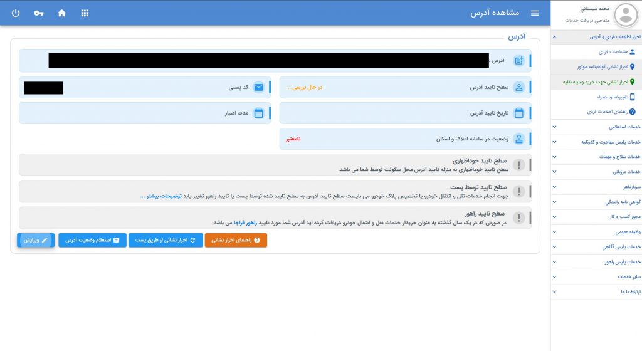This screenshot has height=351, width=642.
Task: Toggle the hamburger menu icon
Action: point(535,13)
